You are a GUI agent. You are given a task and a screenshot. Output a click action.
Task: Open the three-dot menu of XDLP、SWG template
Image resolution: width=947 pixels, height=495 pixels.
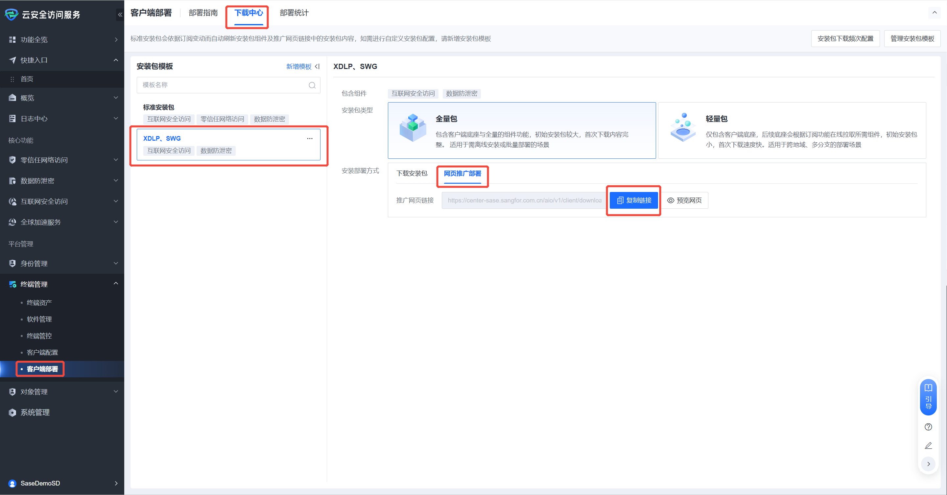310,139
